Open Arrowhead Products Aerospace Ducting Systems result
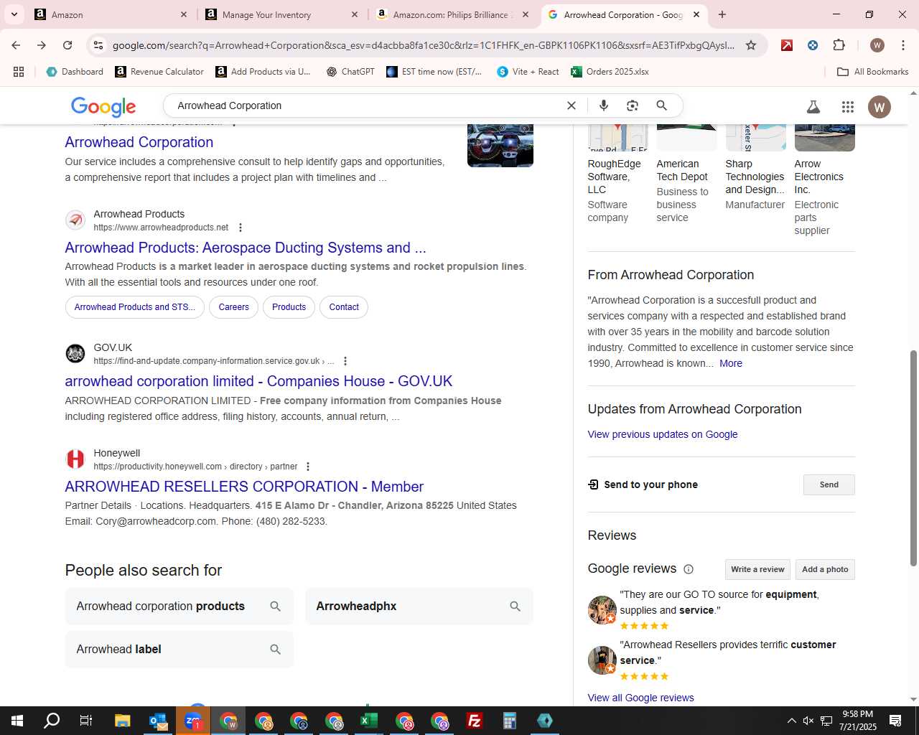Screen dimensions: 919x735 point(246,248)
